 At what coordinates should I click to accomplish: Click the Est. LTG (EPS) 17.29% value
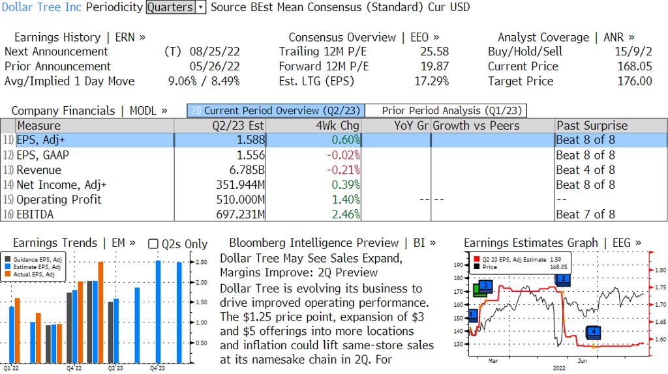432,81
